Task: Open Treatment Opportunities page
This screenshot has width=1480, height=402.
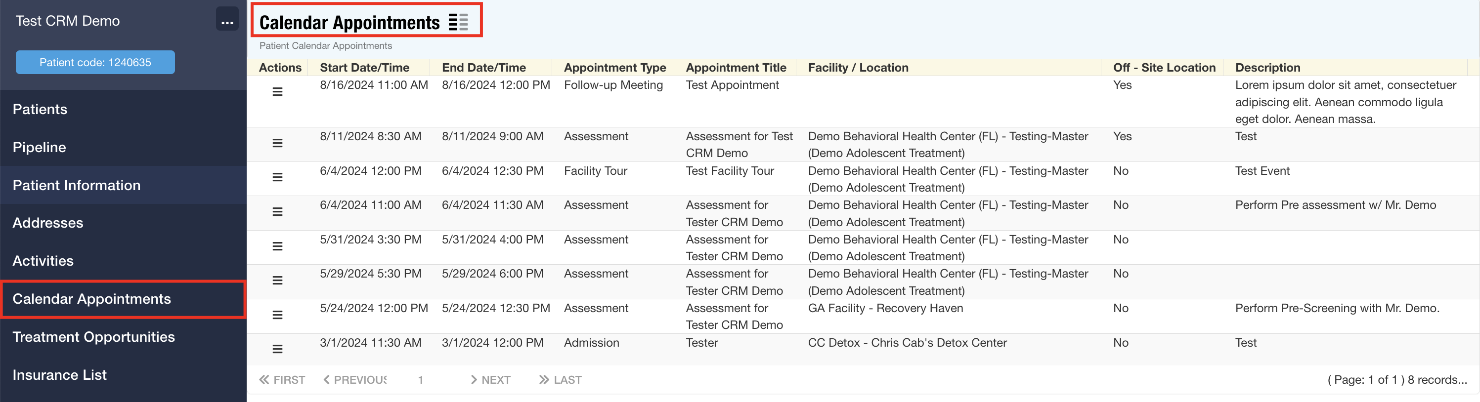Action: click(x=93, y=336)
